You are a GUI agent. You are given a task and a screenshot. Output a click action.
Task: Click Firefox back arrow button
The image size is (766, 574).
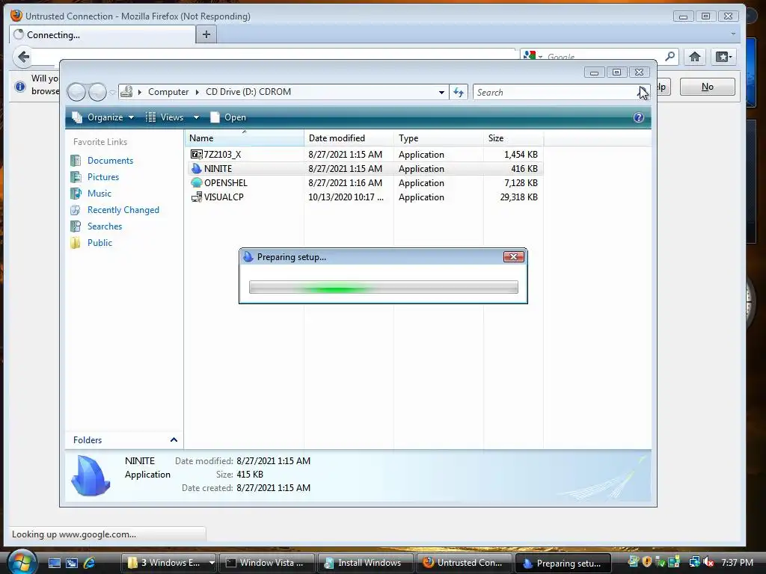point(23,57)
